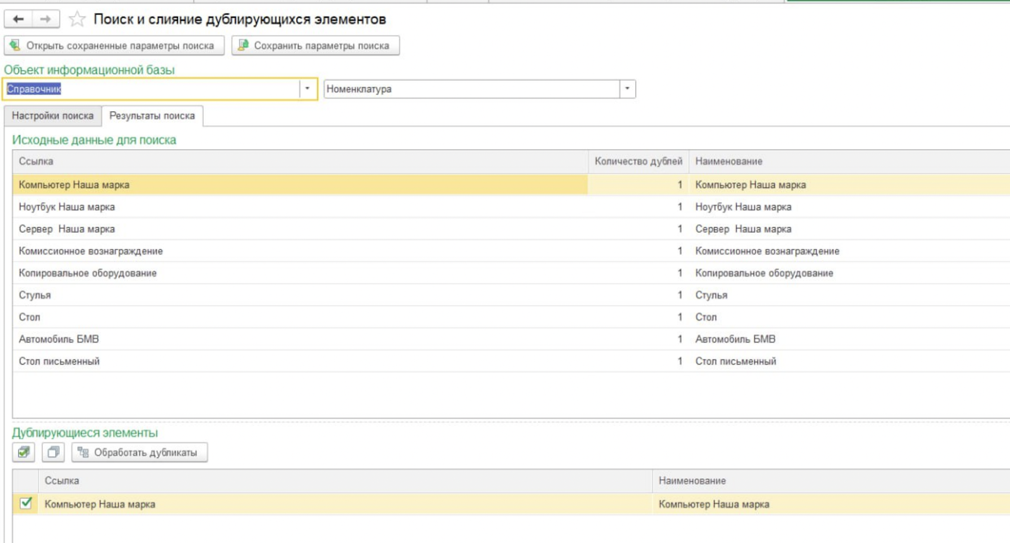Click the Справочник input field

[x=151, y=89]
